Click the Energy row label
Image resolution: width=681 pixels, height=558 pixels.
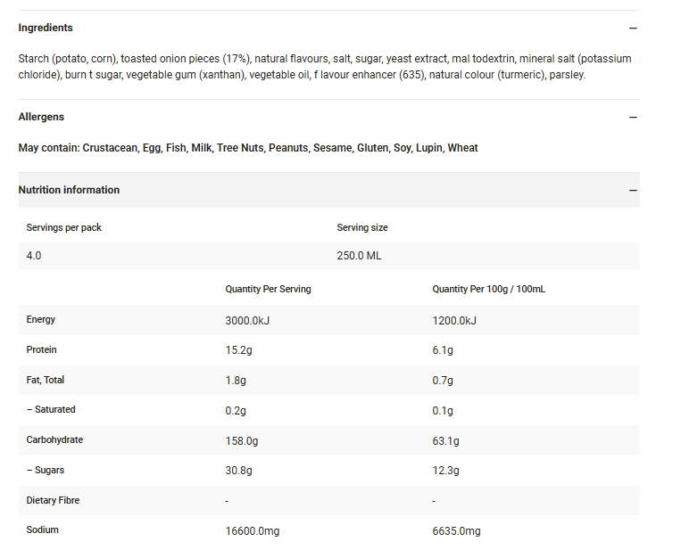(x=41, y=319)
